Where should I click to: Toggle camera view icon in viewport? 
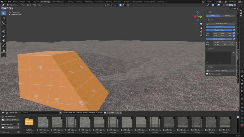pyautogui.click(x=201, y=31)
